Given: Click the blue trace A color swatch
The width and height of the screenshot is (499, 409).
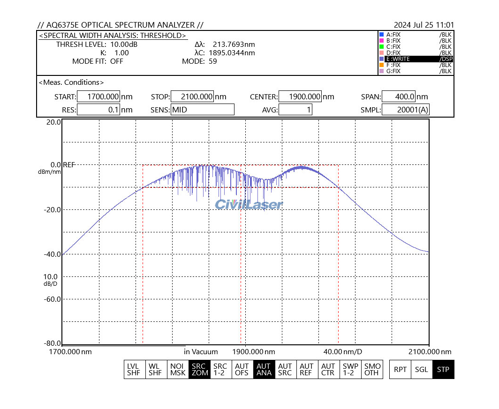Looking at the screenshot, I should 382,35.
